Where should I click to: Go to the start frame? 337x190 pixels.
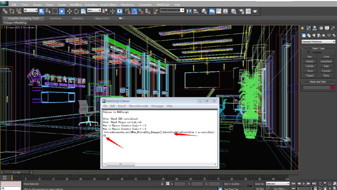(293, 184)
